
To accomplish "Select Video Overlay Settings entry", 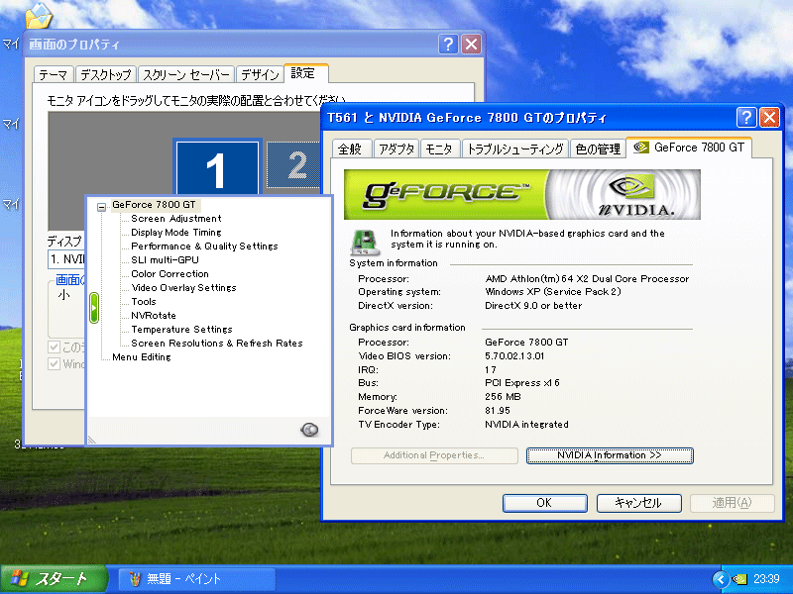I will click(x=183, y=287).
